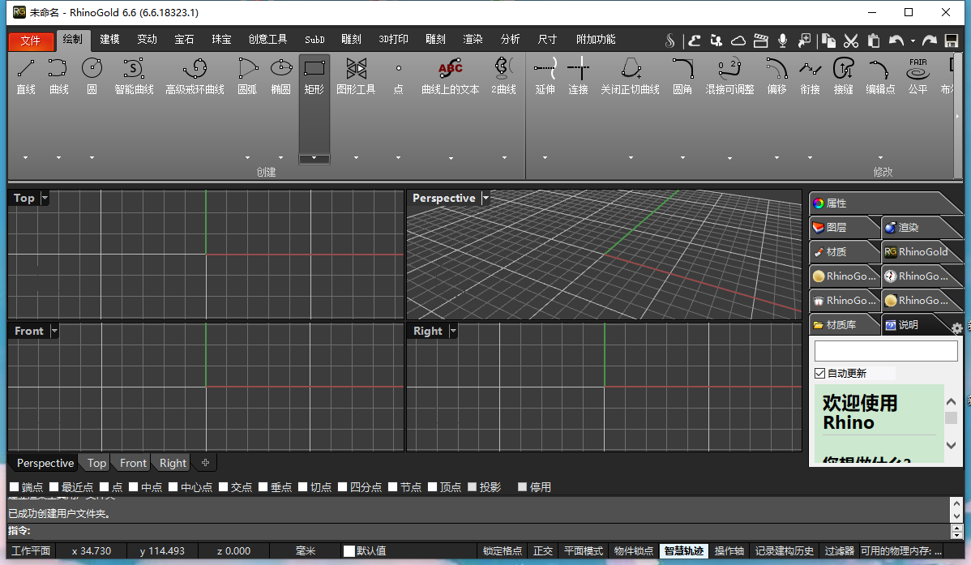Select the 公平 (Fair) curve tool

(918, 76)
